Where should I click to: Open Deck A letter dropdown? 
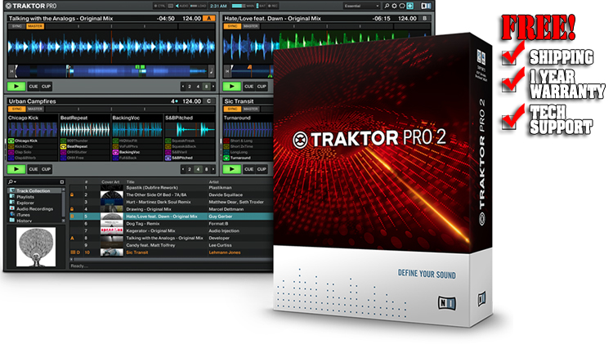pyautogui.click(x=209, y=18)
